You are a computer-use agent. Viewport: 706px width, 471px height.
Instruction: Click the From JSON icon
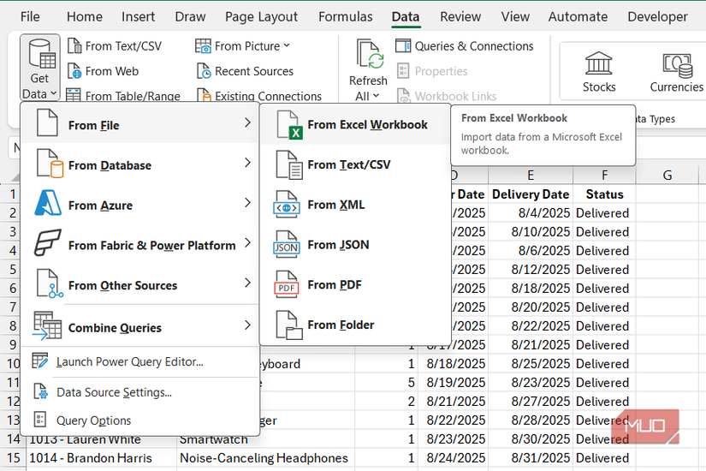click(x=287, y=245)
